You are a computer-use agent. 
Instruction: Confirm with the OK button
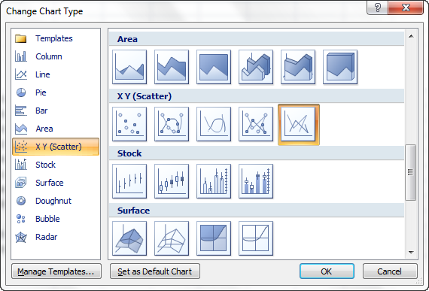327,271
